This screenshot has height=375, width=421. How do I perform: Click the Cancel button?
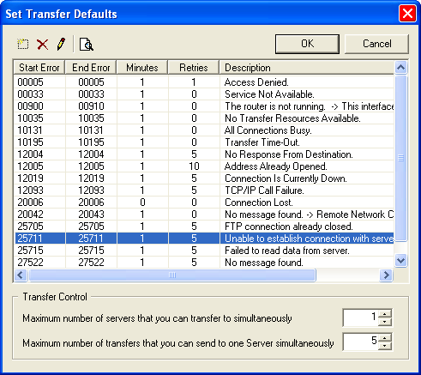coord(376,44)
